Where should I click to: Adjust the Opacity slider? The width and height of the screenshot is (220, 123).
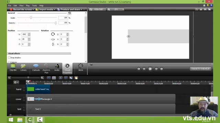(56, 23)
